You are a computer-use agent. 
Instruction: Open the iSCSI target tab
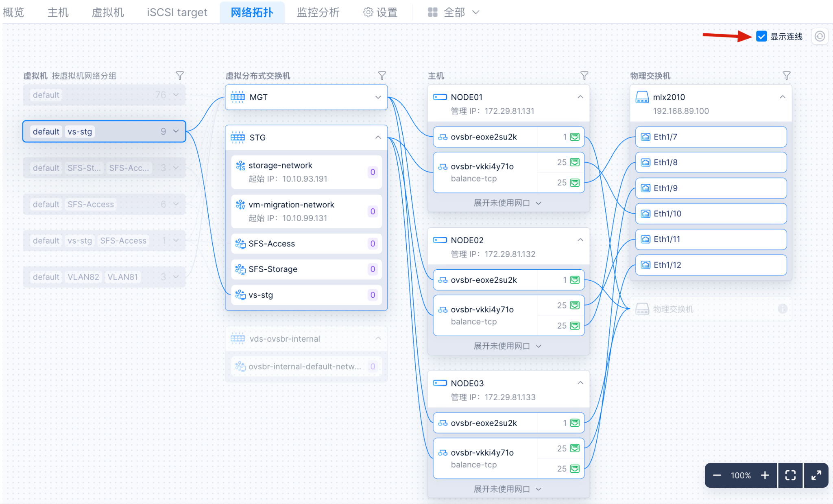click(177, 13)
